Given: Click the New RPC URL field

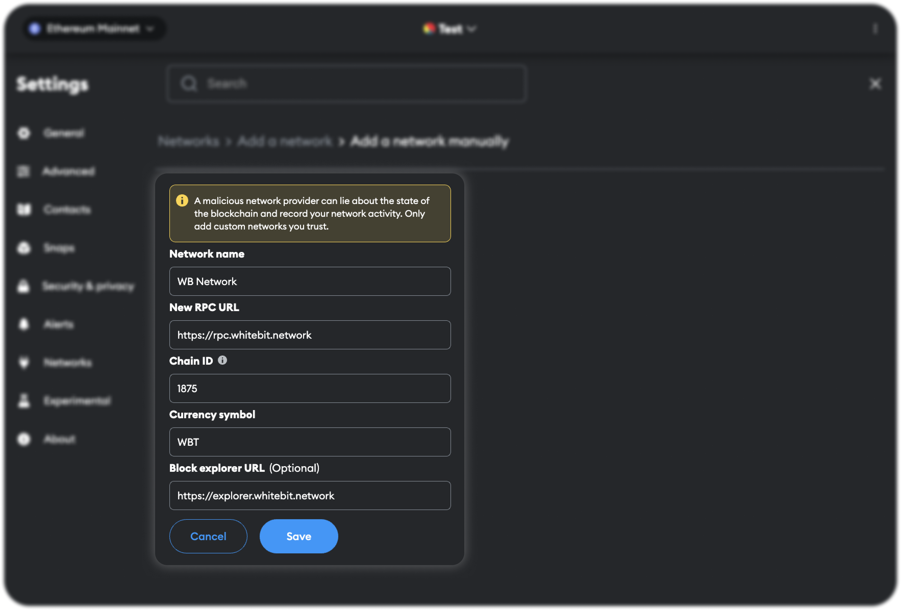Looking at the screenshot, I should pyautogui.click(x=310, y=335).
